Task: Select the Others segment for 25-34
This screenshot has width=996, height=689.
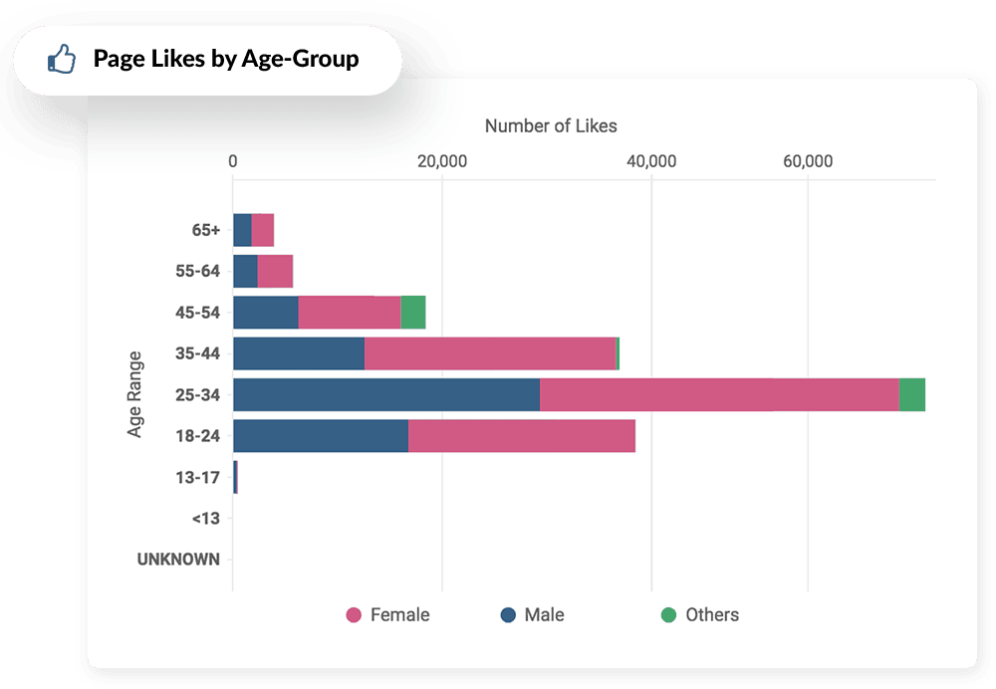Action: pyautogui.click(x=912, y=394)
